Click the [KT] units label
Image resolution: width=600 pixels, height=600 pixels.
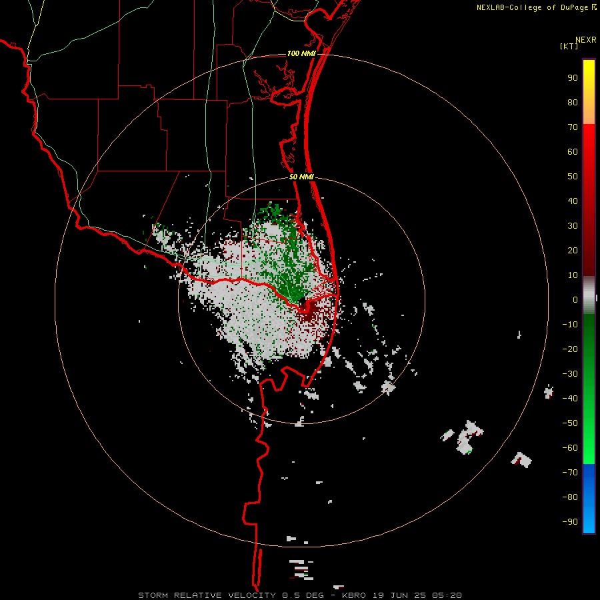click(x=569, y=46)
